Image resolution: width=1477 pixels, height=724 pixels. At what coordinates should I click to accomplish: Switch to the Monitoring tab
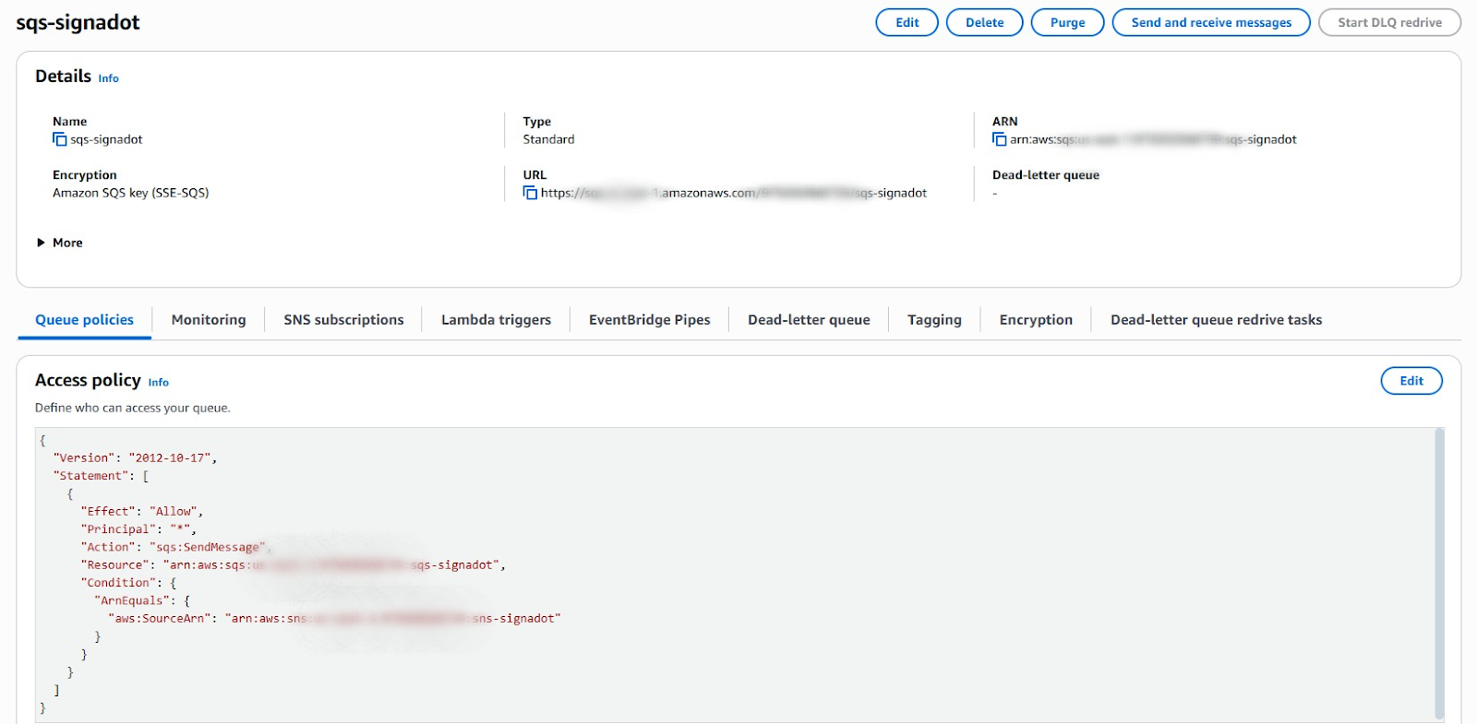coord(209,320)
